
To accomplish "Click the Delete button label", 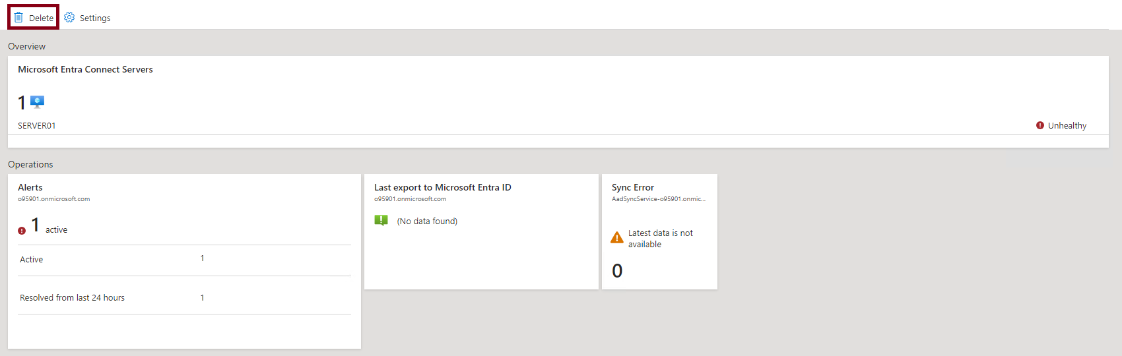I will pos(41,18).
